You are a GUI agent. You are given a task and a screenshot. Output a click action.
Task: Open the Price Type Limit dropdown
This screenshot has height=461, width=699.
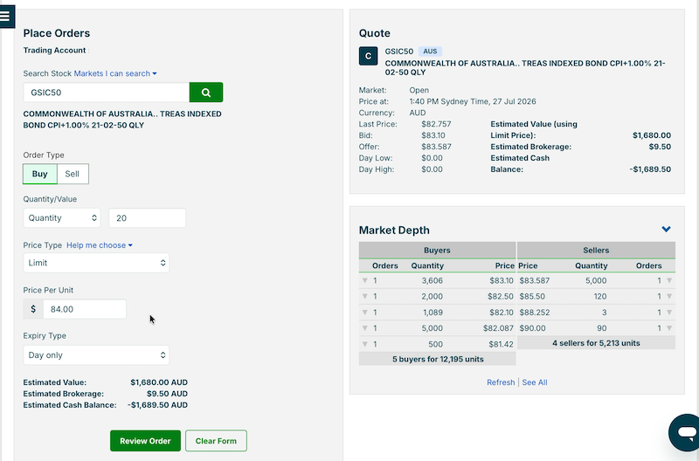[96, 263]
